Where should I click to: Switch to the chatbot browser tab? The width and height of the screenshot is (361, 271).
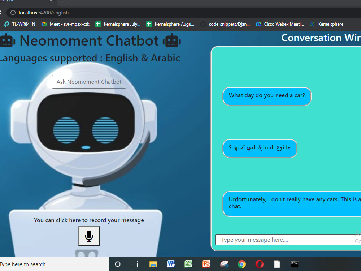(x=22, y=2)
